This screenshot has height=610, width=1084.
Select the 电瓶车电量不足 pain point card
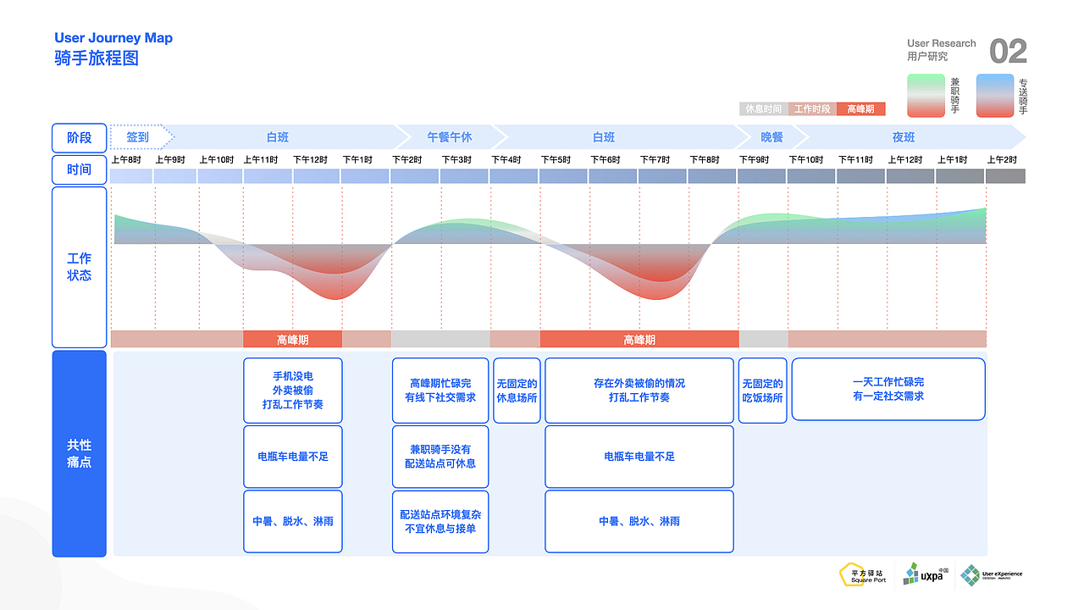(292, 456)
